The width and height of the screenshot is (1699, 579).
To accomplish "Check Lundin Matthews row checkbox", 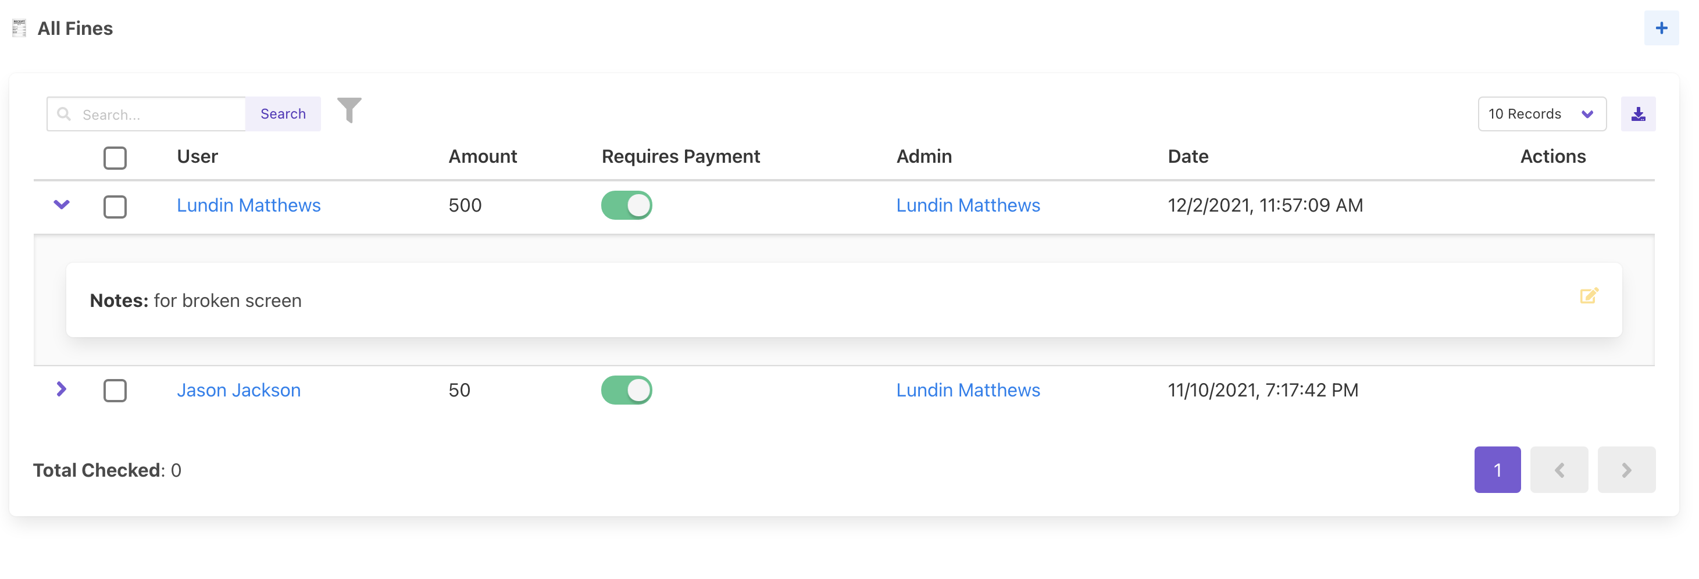I will 115,206.
